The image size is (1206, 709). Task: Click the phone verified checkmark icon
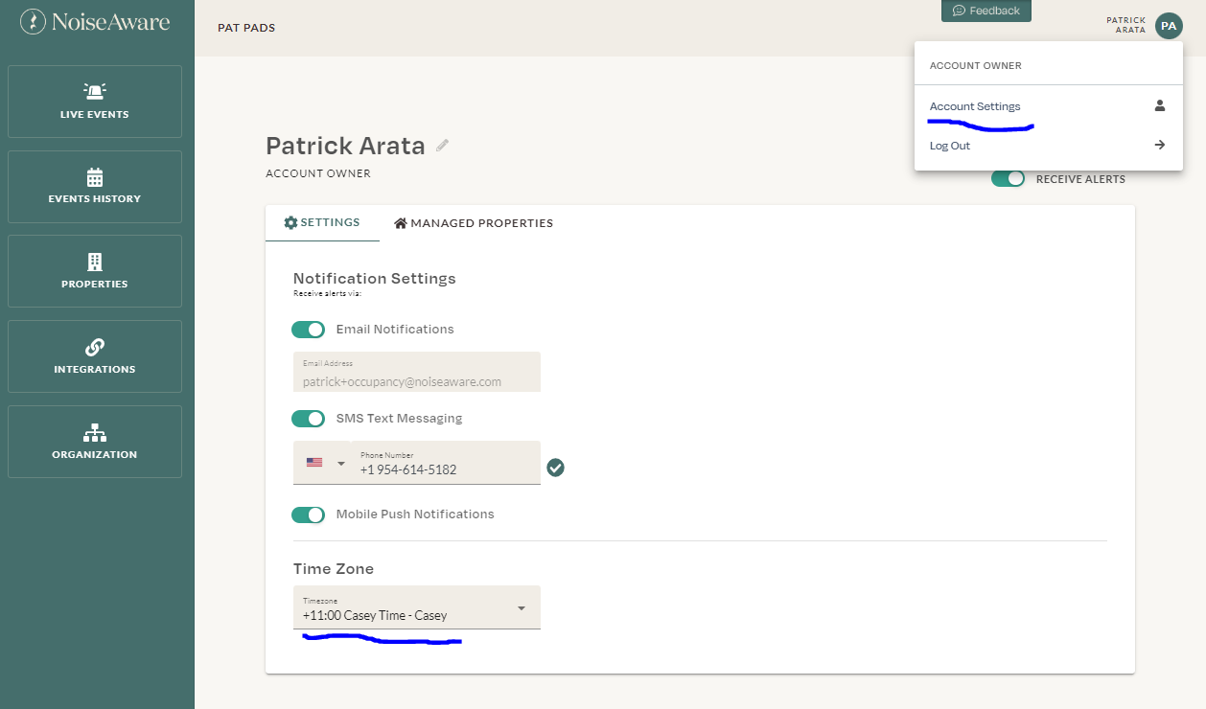(556, 468)
